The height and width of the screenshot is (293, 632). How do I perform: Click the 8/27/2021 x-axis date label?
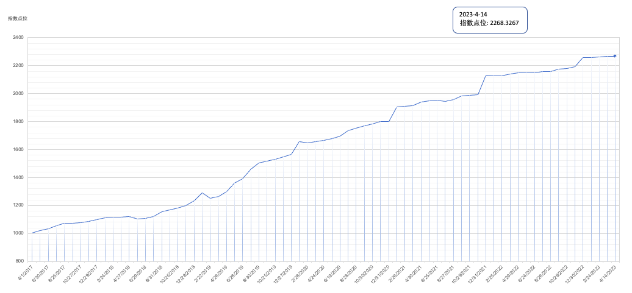coord(446,273)
